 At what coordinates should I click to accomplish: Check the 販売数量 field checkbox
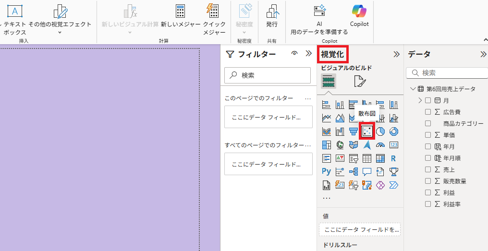428,181
